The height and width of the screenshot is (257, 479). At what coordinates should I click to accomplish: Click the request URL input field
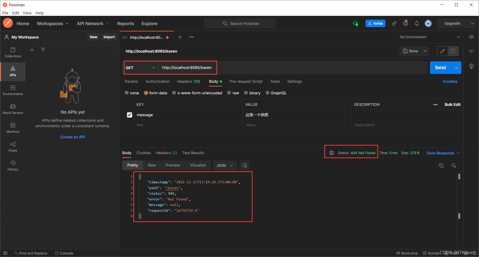(293, 68)
